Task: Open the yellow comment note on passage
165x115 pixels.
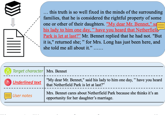Action: pyautogui.click(x=161, y=26)
